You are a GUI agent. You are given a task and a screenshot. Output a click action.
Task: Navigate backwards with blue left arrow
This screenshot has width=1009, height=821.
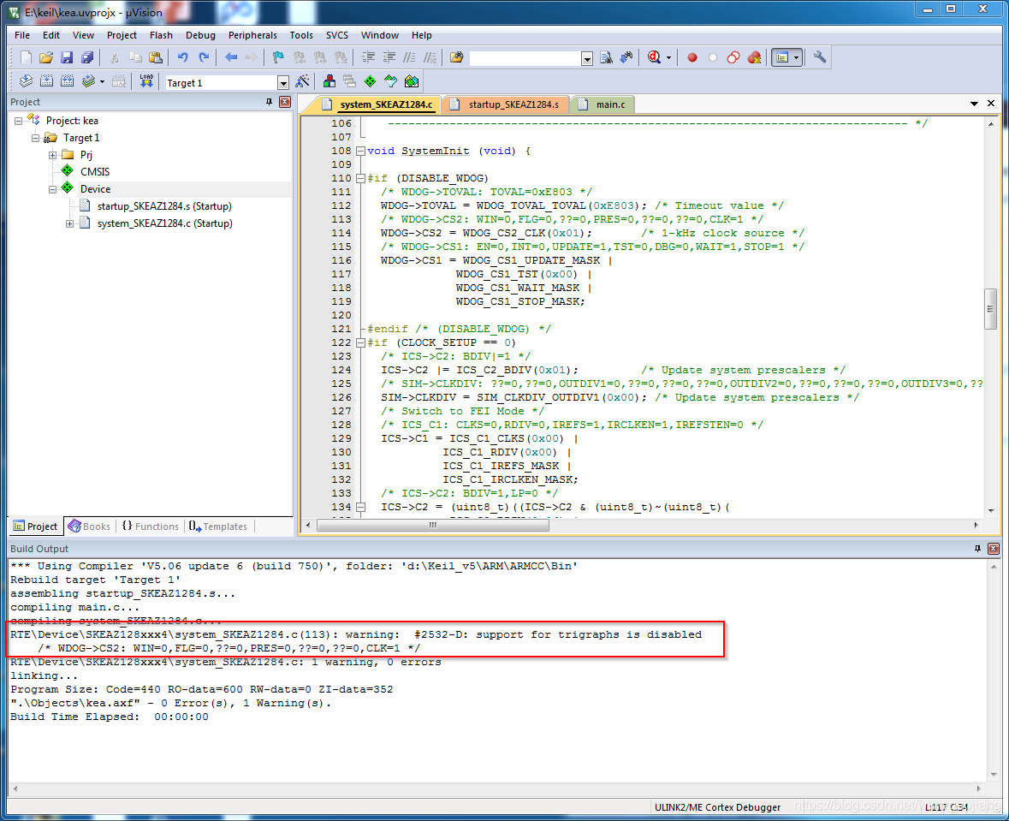[231, 57]
